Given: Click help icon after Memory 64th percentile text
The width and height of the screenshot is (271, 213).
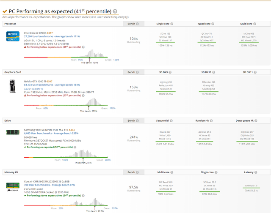Looking at the screenshot, I should (83, 196).
